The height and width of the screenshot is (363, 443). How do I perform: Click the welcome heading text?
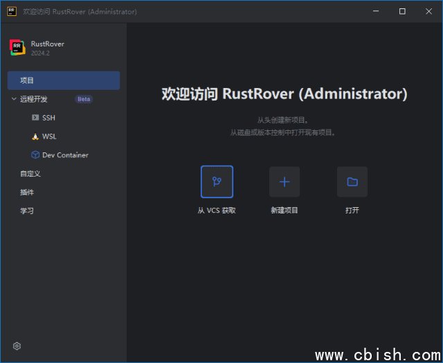pyautogui.click(x=284, y=94)
